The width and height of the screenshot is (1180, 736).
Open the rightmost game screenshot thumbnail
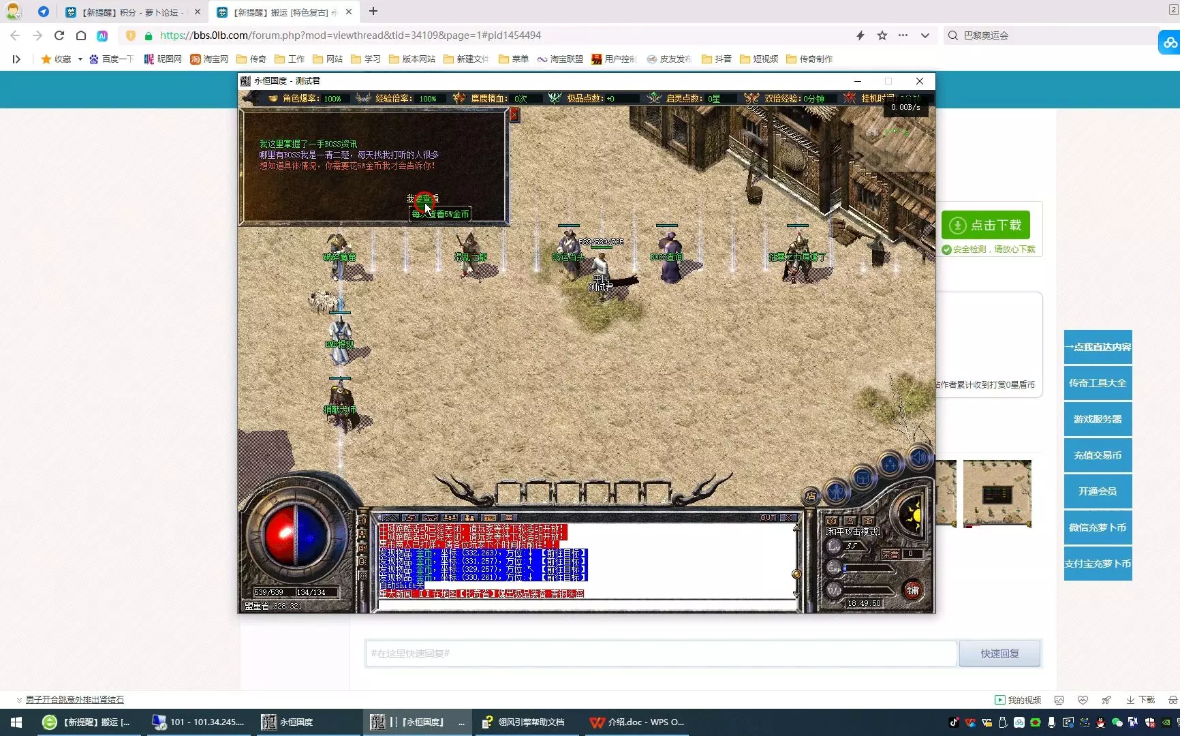(997, 494)
